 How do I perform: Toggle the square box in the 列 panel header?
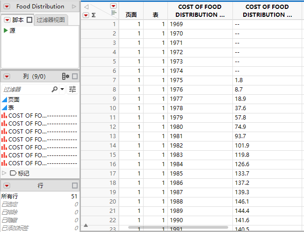click(x=75, y=77)
